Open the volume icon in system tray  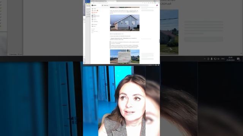coord(219,59)
